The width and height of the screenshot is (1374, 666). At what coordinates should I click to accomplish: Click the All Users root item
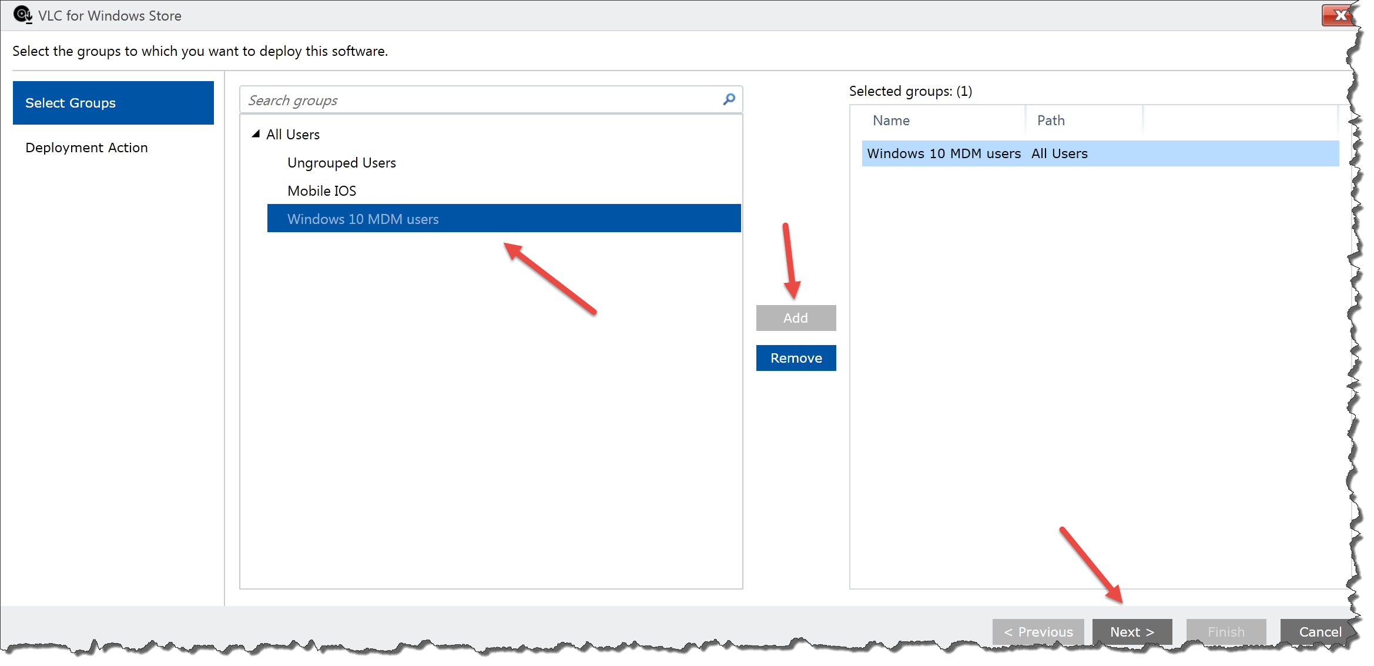[x=293, y=134]
